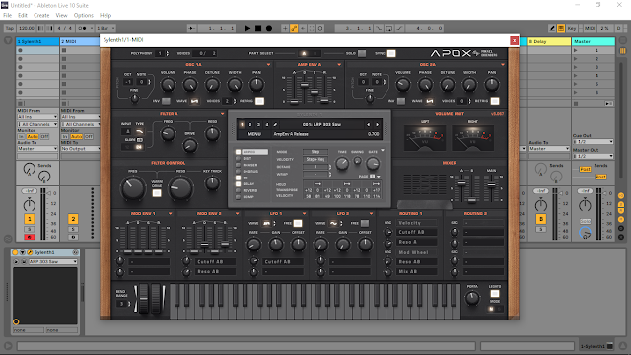Click the Sylenth1 device wrench icon

30,252
